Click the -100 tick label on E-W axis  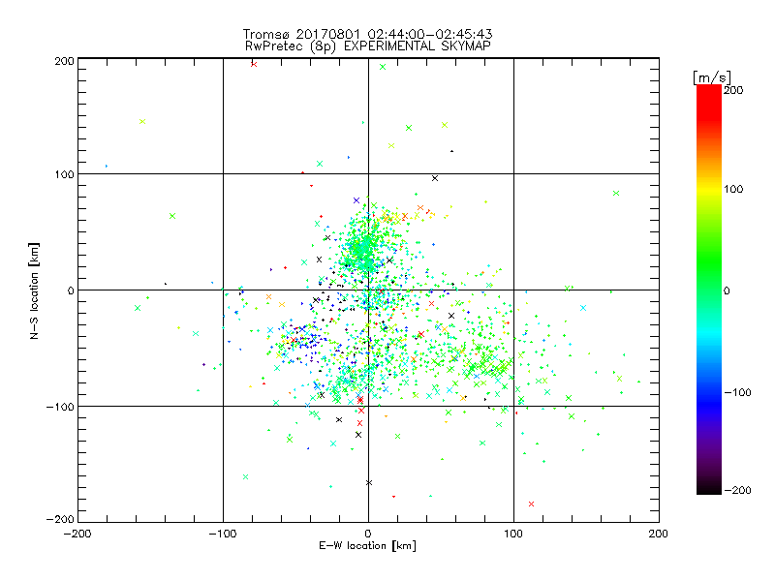223,534
